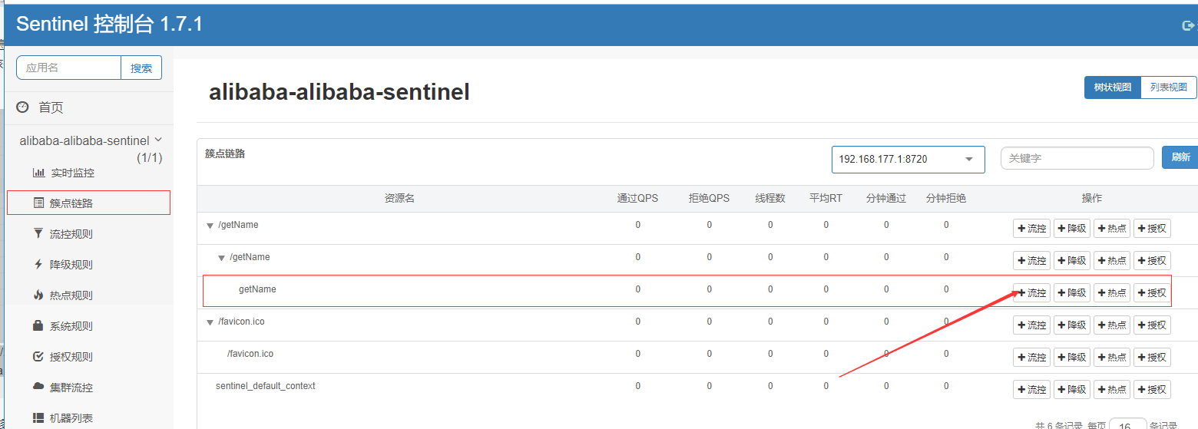The width and height of the screenshot is (1198, 429).
Task: Click the 流控 button in the getName row
Action: click(1031, 292)
